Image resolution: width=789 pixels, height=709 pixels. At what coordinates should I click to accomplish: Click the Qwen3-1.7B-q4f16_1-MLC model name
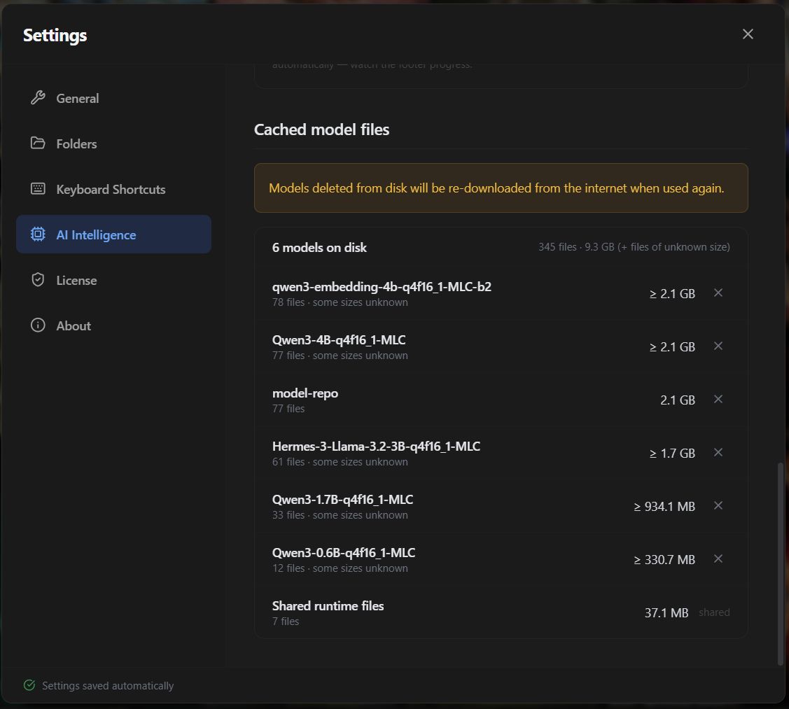click(342, 500)
